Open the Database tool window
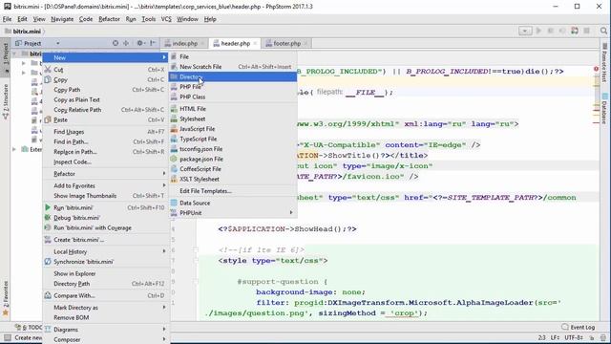 (x=604, y=108)
